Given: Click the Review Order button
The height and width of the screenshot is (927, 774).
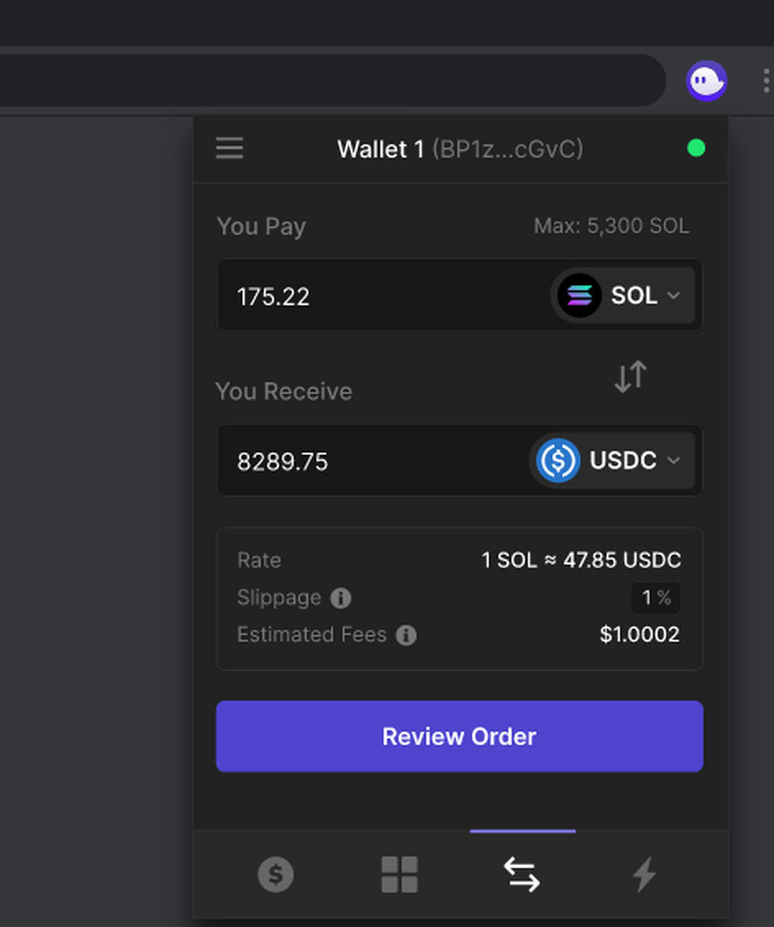Looking at the screenshot, I should [460, 736].
